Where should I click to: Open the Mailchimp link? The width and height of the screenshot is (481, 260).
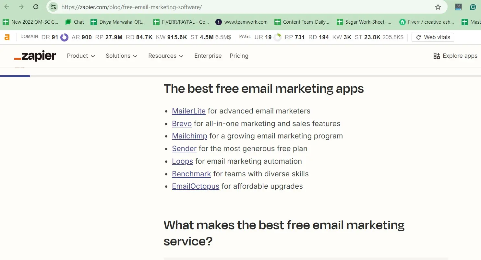pyautogui.click(x=189, y=136)
